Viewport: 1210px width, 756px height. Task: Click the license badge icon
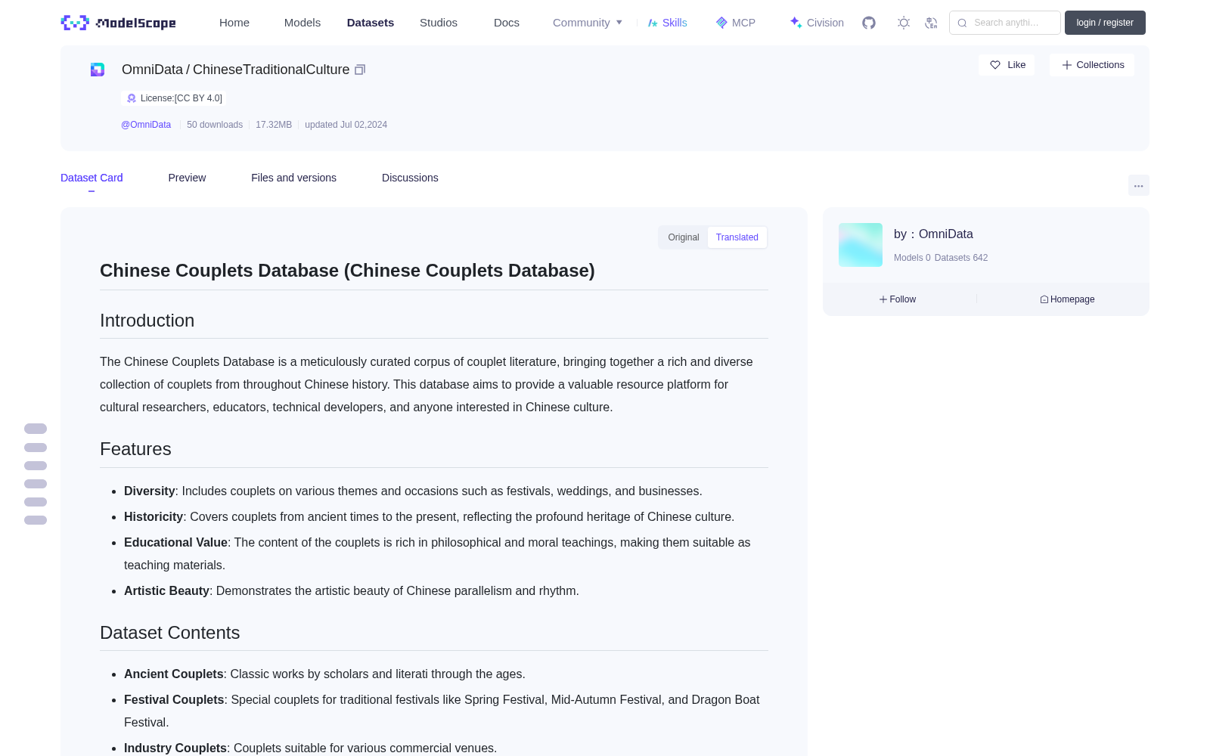pos(132,98)
